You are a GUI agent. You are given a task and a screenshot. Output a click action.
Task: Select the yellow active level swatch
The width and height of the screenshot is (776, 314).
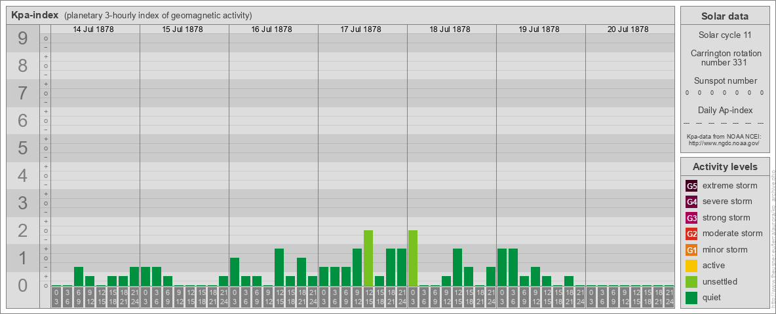tap(691, 266)
